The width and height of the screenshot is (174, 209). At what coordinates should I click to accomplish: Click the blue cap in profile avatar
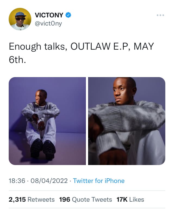(x=20, y=14)
